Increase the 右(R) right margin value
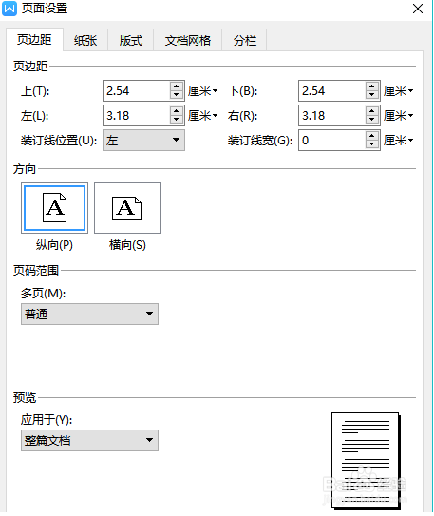Viewport: 434px width, 516px height. click(372, 111)
